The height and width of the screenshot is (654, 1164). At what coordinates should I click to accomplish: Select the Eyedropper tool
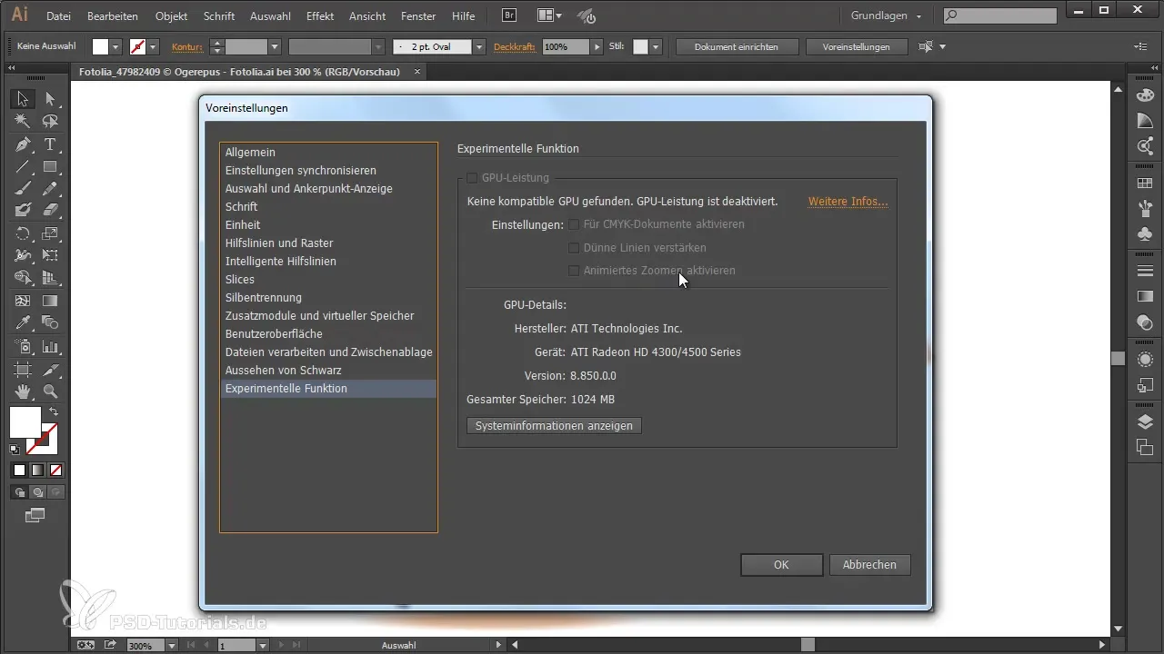pyautogui.click(x=23, y=323)
